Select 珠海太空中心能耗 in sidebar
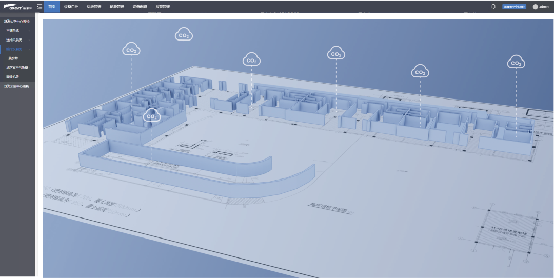 [x=17, y=86]
